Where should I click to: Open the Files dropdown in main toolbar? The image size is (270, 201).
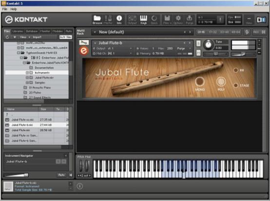click(x=167, y=20)
